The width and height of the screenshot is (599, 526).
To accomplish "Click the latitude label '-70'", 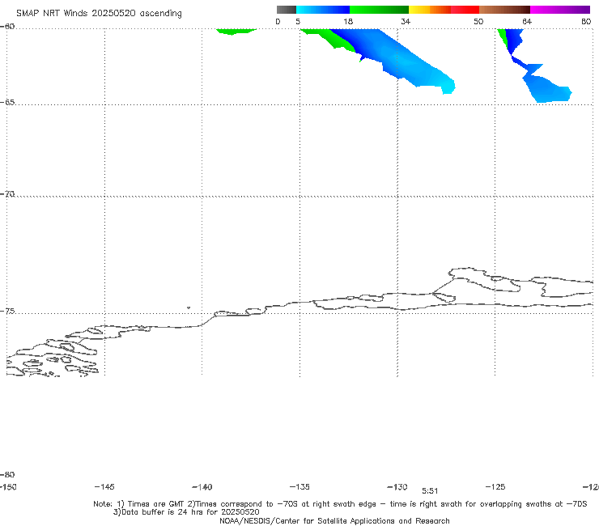I will tap(7, 194).
